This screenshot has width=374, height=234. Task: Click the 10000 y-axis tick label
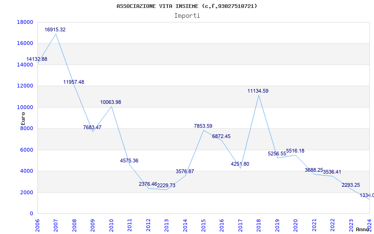pyautogui.click(x=25, y=107)
